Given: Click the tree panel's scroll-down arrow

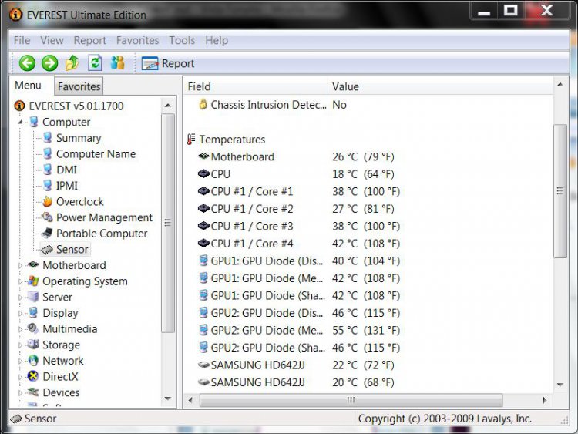Looking at the screenshot, I should 168,399.
